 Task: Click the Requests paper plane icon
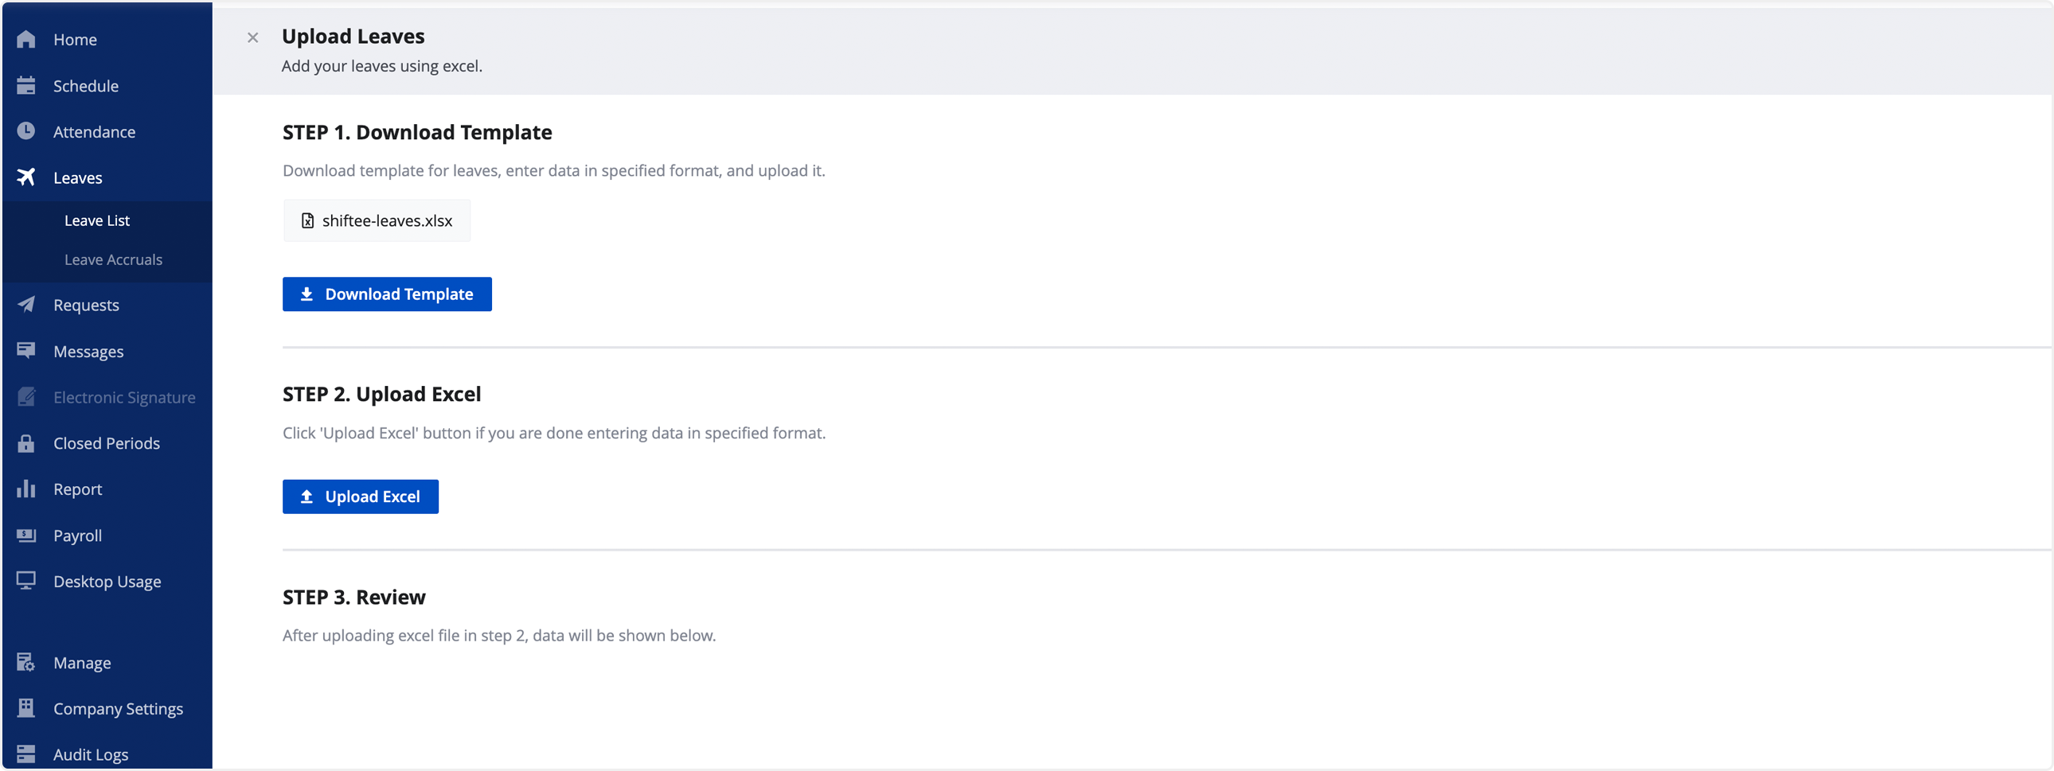(26, 305)
